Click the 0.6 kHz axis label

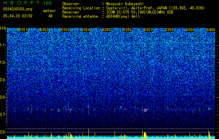tap(3, 132)
